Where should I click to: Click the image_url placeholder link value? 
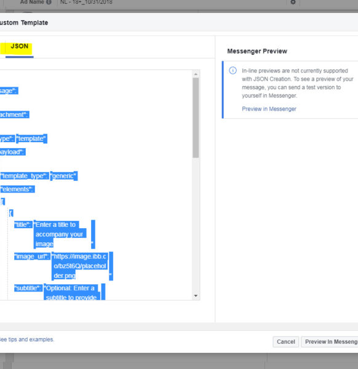80,266
